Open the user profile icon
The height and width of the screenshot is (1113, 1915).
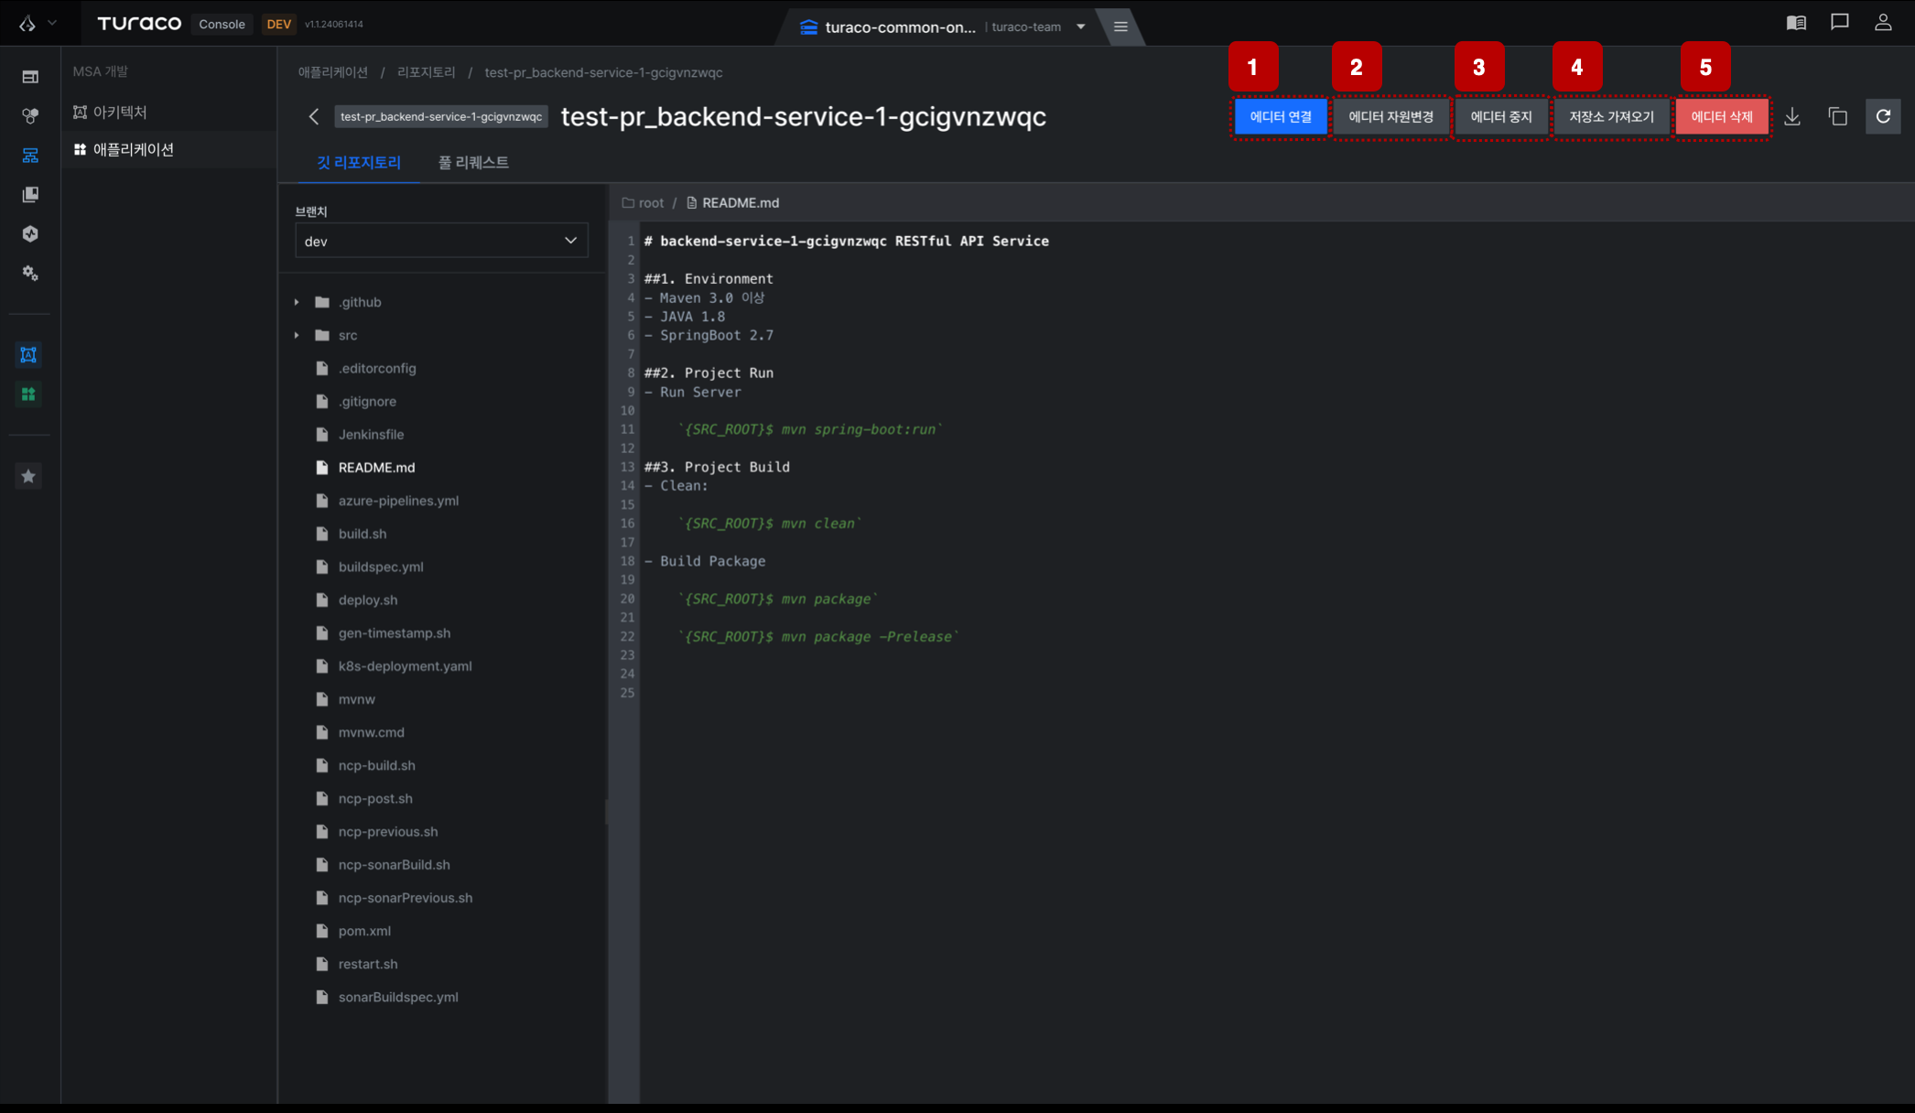click(x=1883, y=23)
